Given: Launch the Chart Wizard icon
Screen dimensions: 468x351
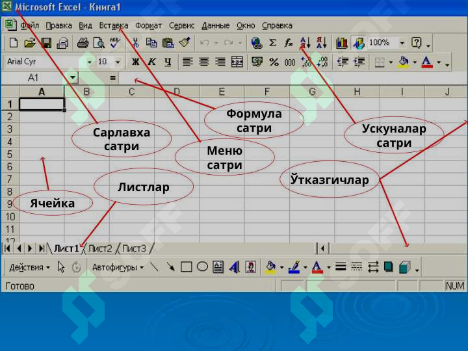Looking at the screenshot, I should tap(342, 43).
